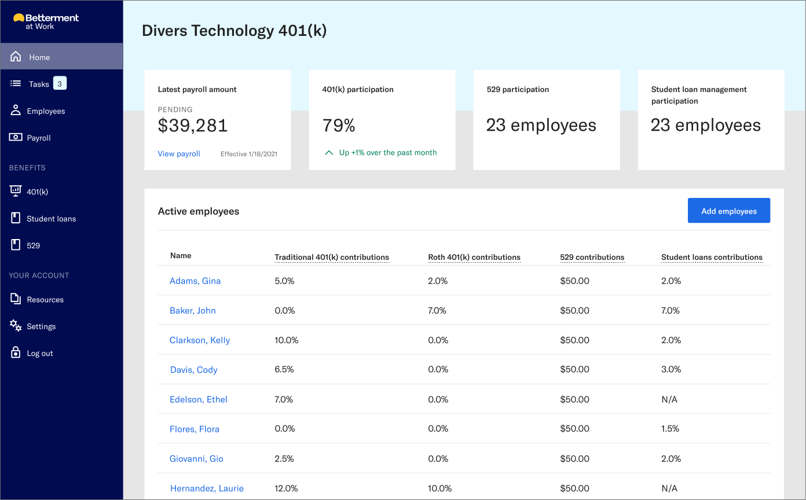Click the Add employees button
Screen dimensions: 806x500
[729, 211]
